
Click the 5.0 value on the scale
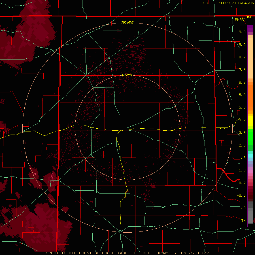click(242, 107)
